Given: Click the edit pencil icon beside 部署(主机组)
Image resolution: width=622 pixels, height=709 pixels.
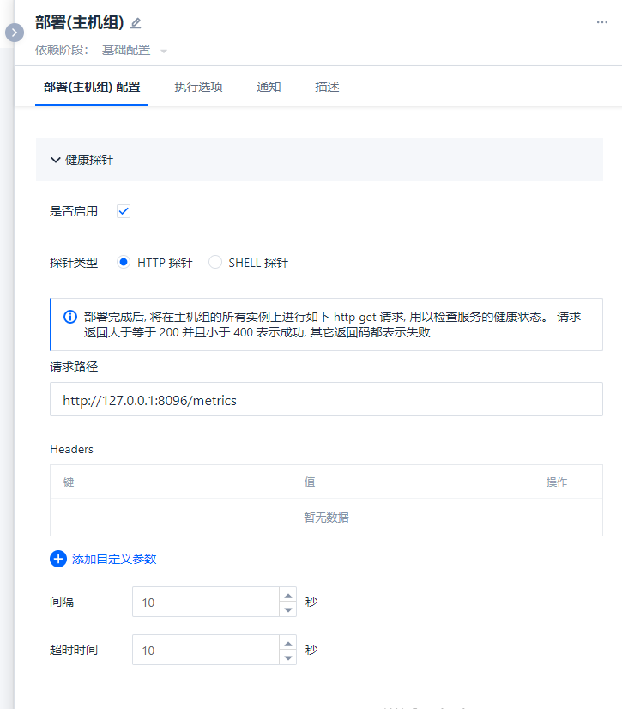Looking at the screenshot, I should (x=136, y=23).
